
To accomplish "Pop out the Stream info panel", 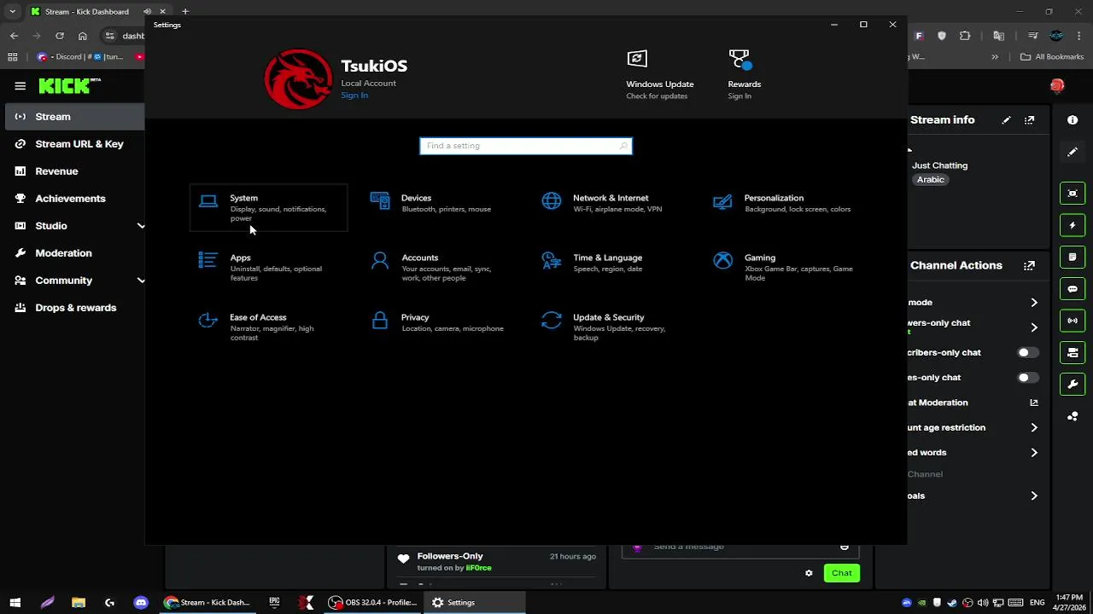I will click(x=1030, y=120).
